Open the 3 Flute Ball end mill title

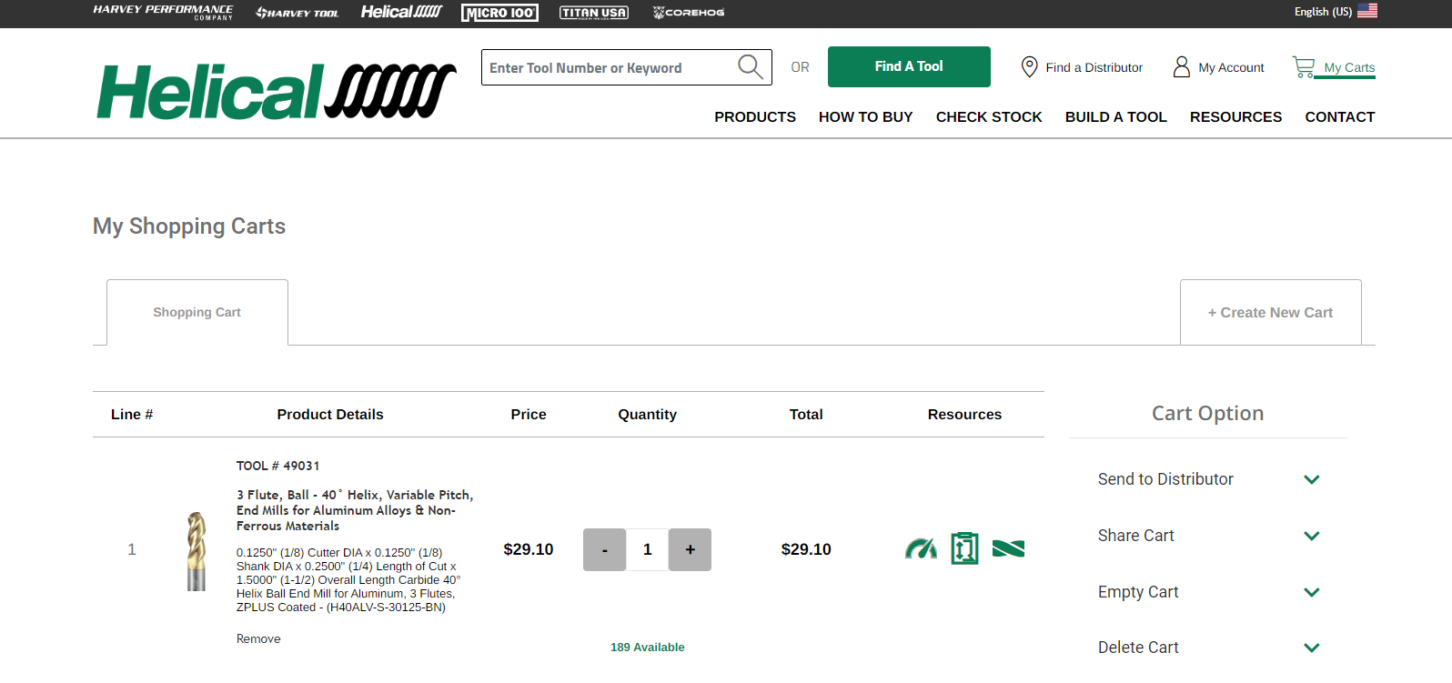pyautogui.click(x=355, y=510)
